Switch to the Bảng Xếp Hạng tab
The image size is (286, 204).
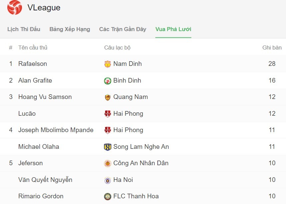(x=70, y=29)
